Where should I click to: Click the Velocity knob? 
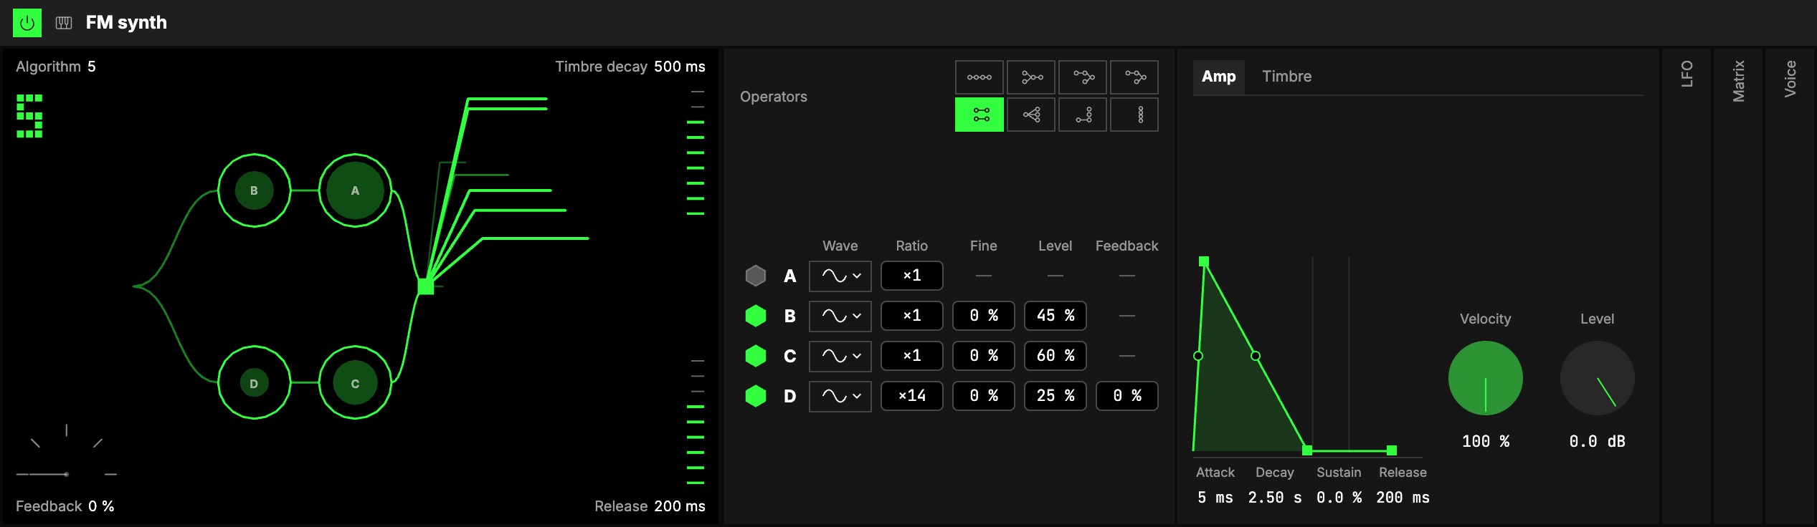1486,378
